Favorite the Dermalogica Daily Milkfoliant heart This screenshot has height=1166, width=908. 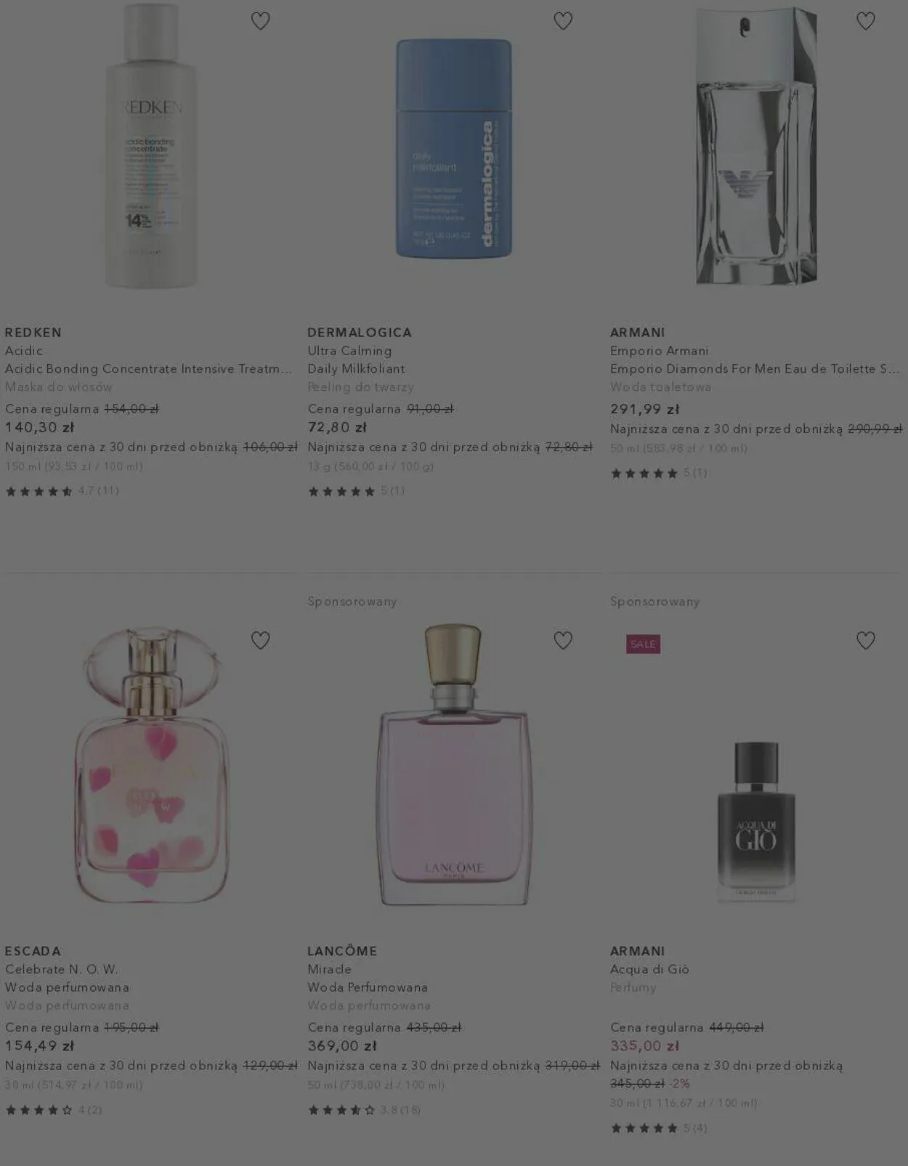(x=563, y=21)
